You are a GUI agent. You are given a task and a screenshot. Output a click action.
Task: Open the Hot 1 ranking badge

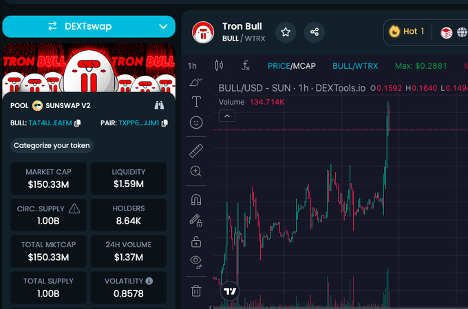pos(406,32)
